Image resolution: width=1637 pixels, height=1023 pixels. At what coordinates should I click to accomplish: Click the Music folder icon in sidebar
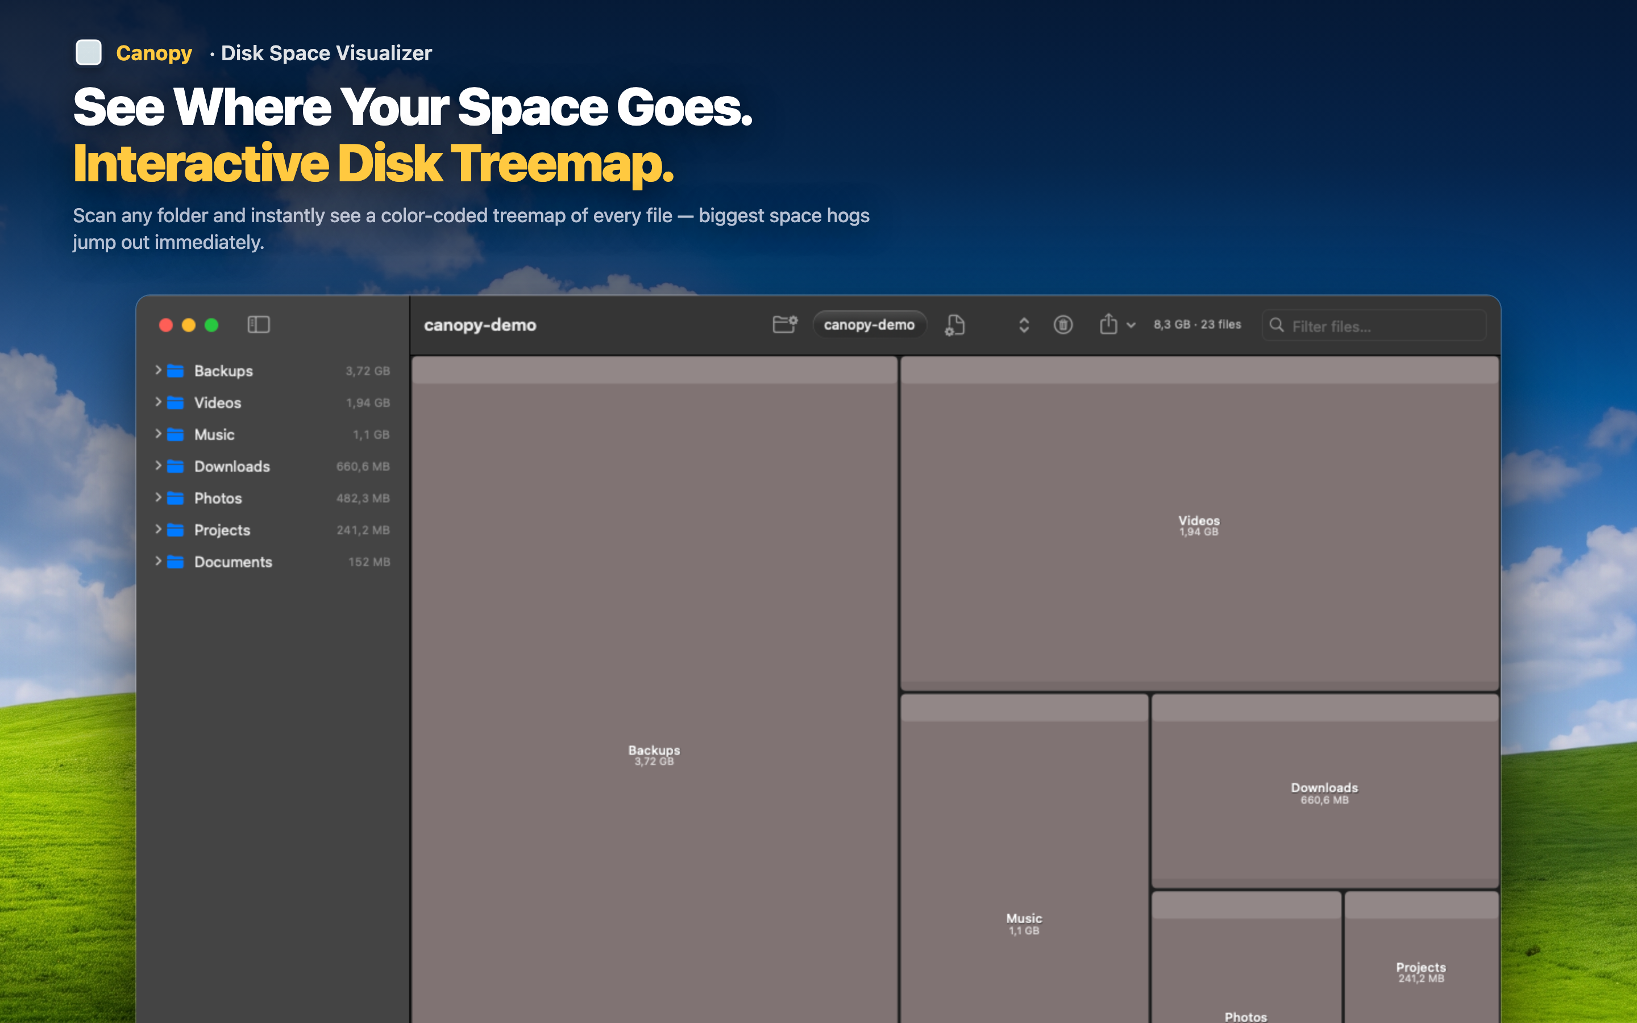coord(176,434)
